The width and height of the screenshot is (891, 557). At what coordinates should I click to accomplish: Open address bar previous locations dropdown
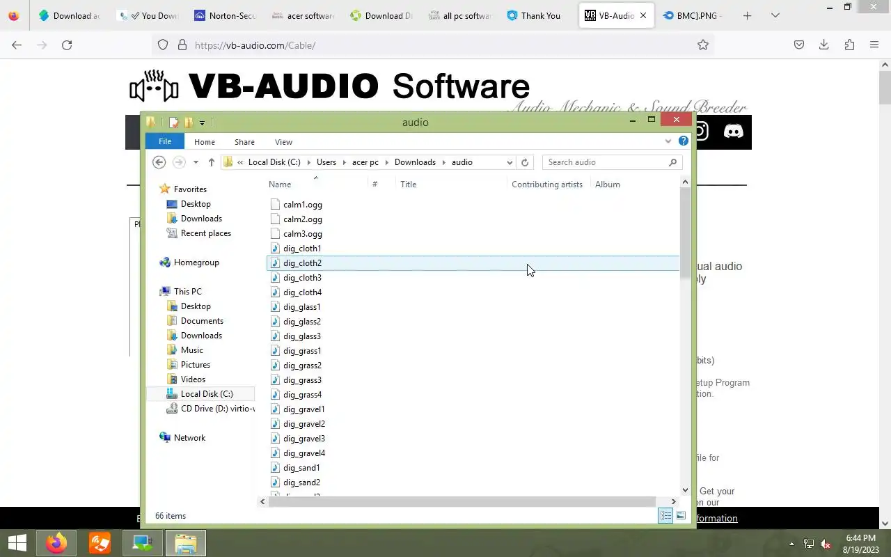510,162
